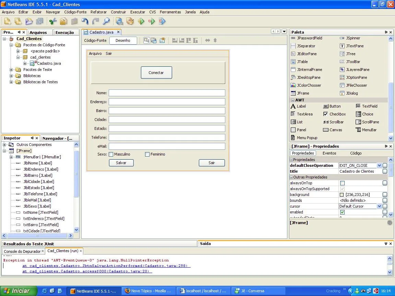395x296 pixels.
Task: Select the form preview eye icon
Action: pyautogui.click(x=163, y=40)
